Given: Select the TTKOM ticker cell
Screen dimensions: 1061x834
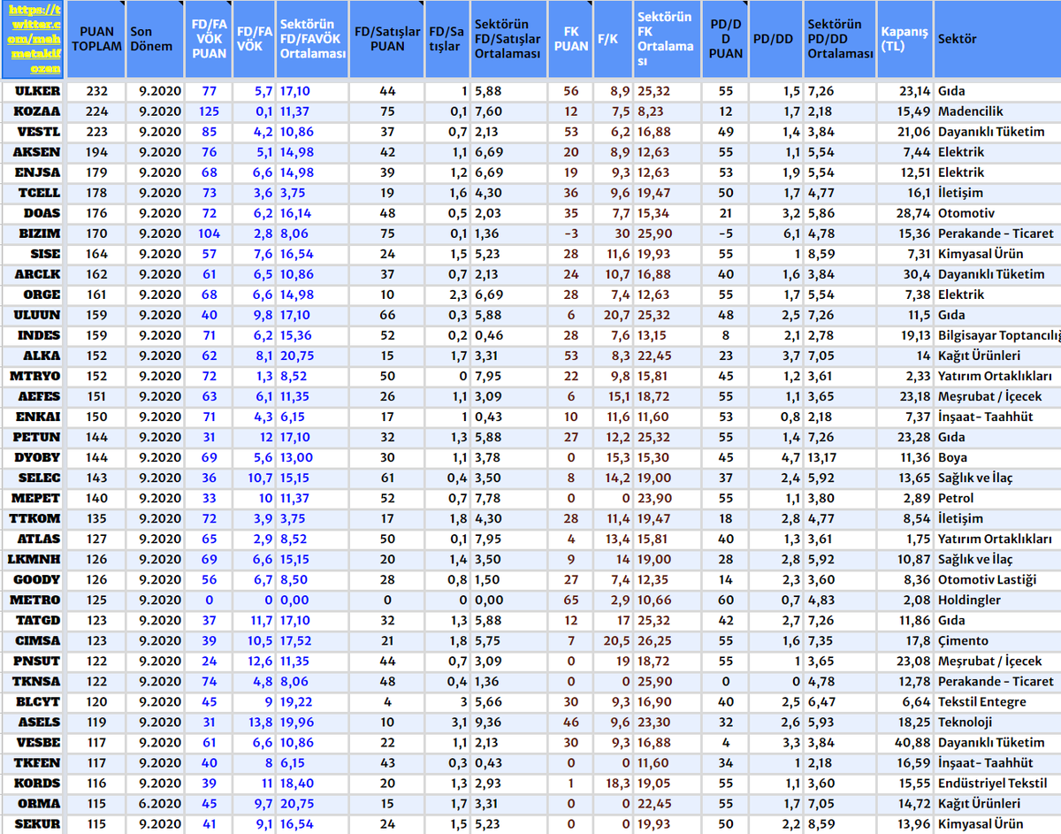Looking at the screenshot, I should tap(34, 518).
